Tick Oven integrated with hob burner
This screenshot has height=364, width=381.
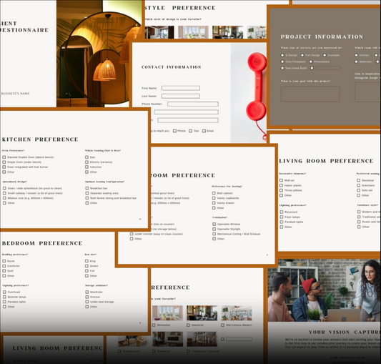pyautogui.click(x=4, y=167)
